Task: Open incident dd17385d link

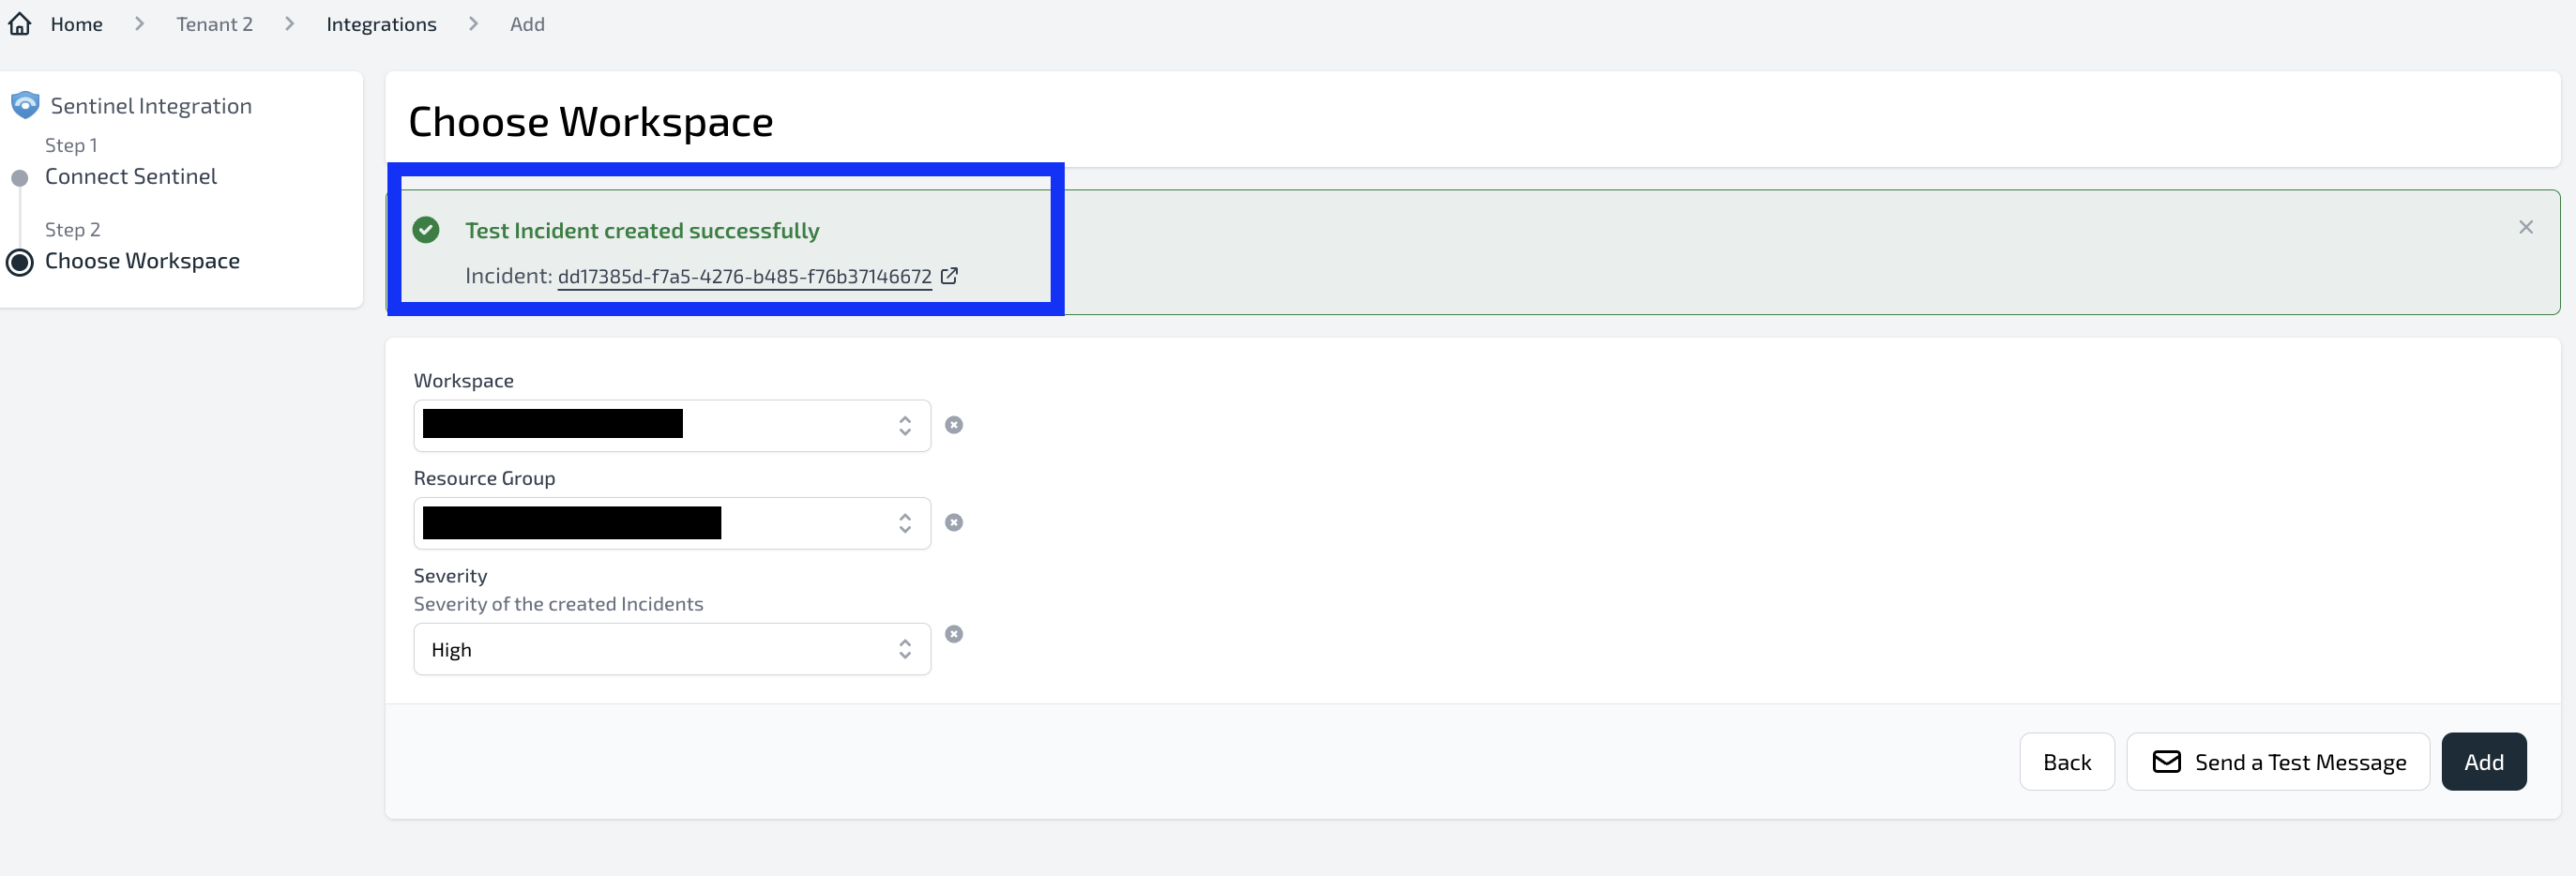Action: (744, 277)
